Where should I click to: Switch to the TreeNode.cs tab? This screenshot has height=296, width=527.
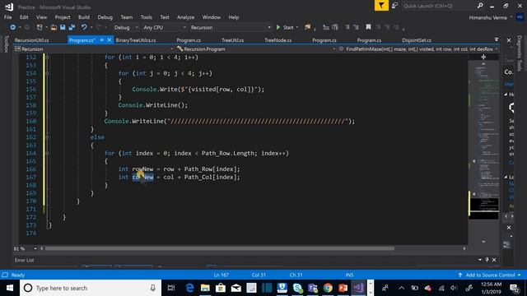coord(278,40)
